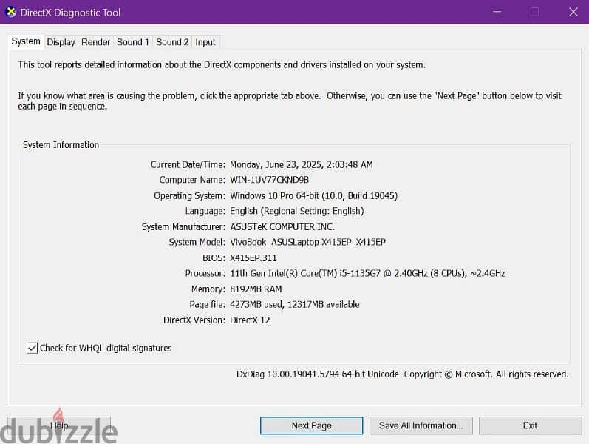Open the Render tab
The image size is (589, 444).
96,42
